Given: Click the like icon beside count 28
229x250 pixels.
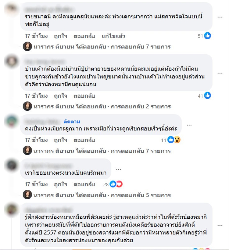Looking at the screenshot, I should (113, 184).
